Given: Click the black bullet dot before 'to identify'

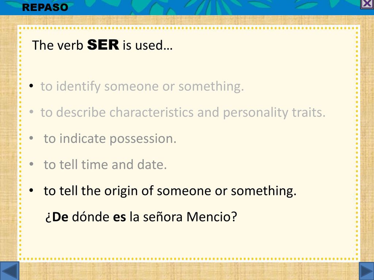Looking at the screenshot, I should (31, 86).
